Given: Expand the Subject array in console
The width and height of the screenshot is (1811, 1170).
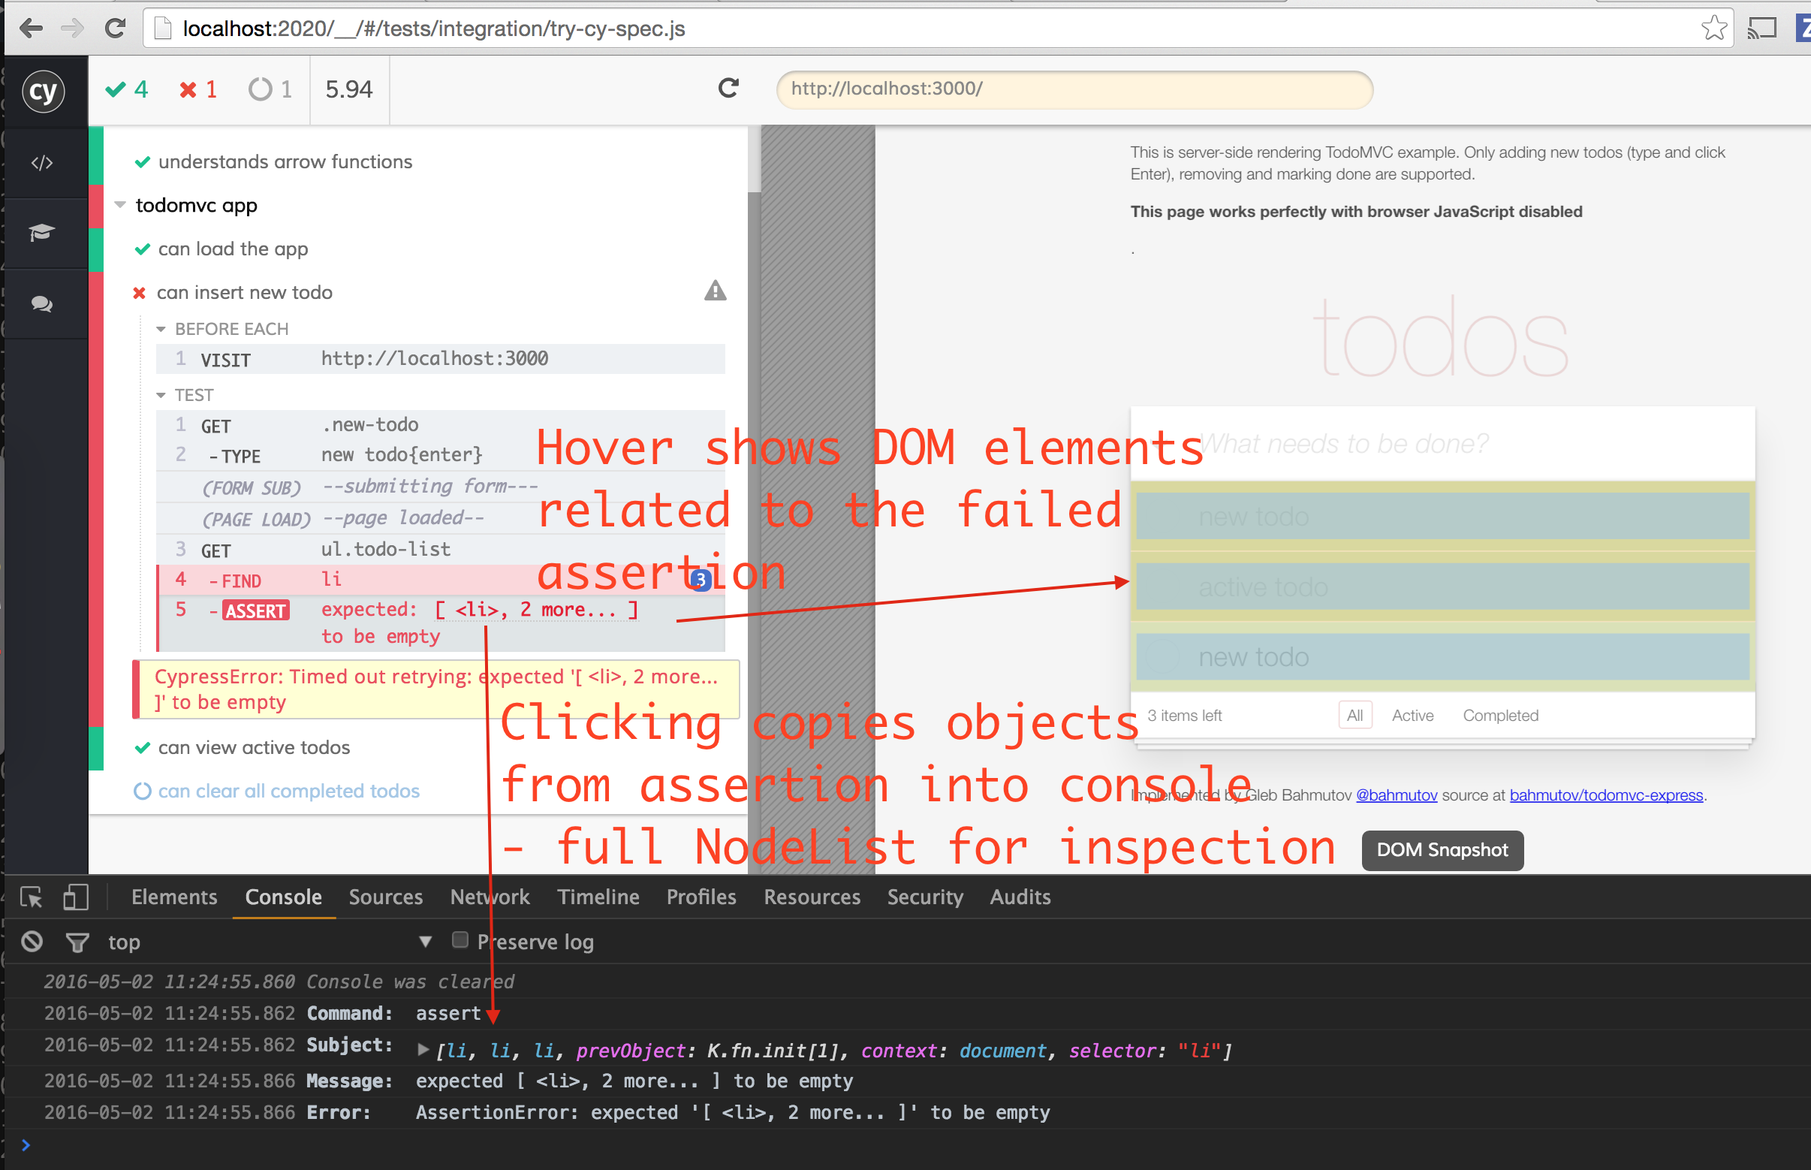Looking at the screenshot, I should point(423,1050).
